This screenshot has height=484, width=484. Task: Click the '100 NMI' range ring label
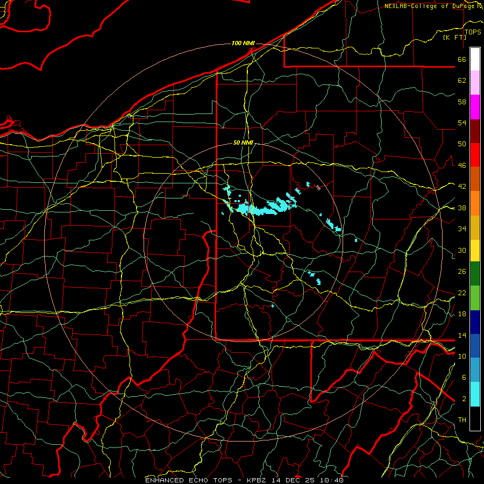pyautogui.click(x=243, y=43)
